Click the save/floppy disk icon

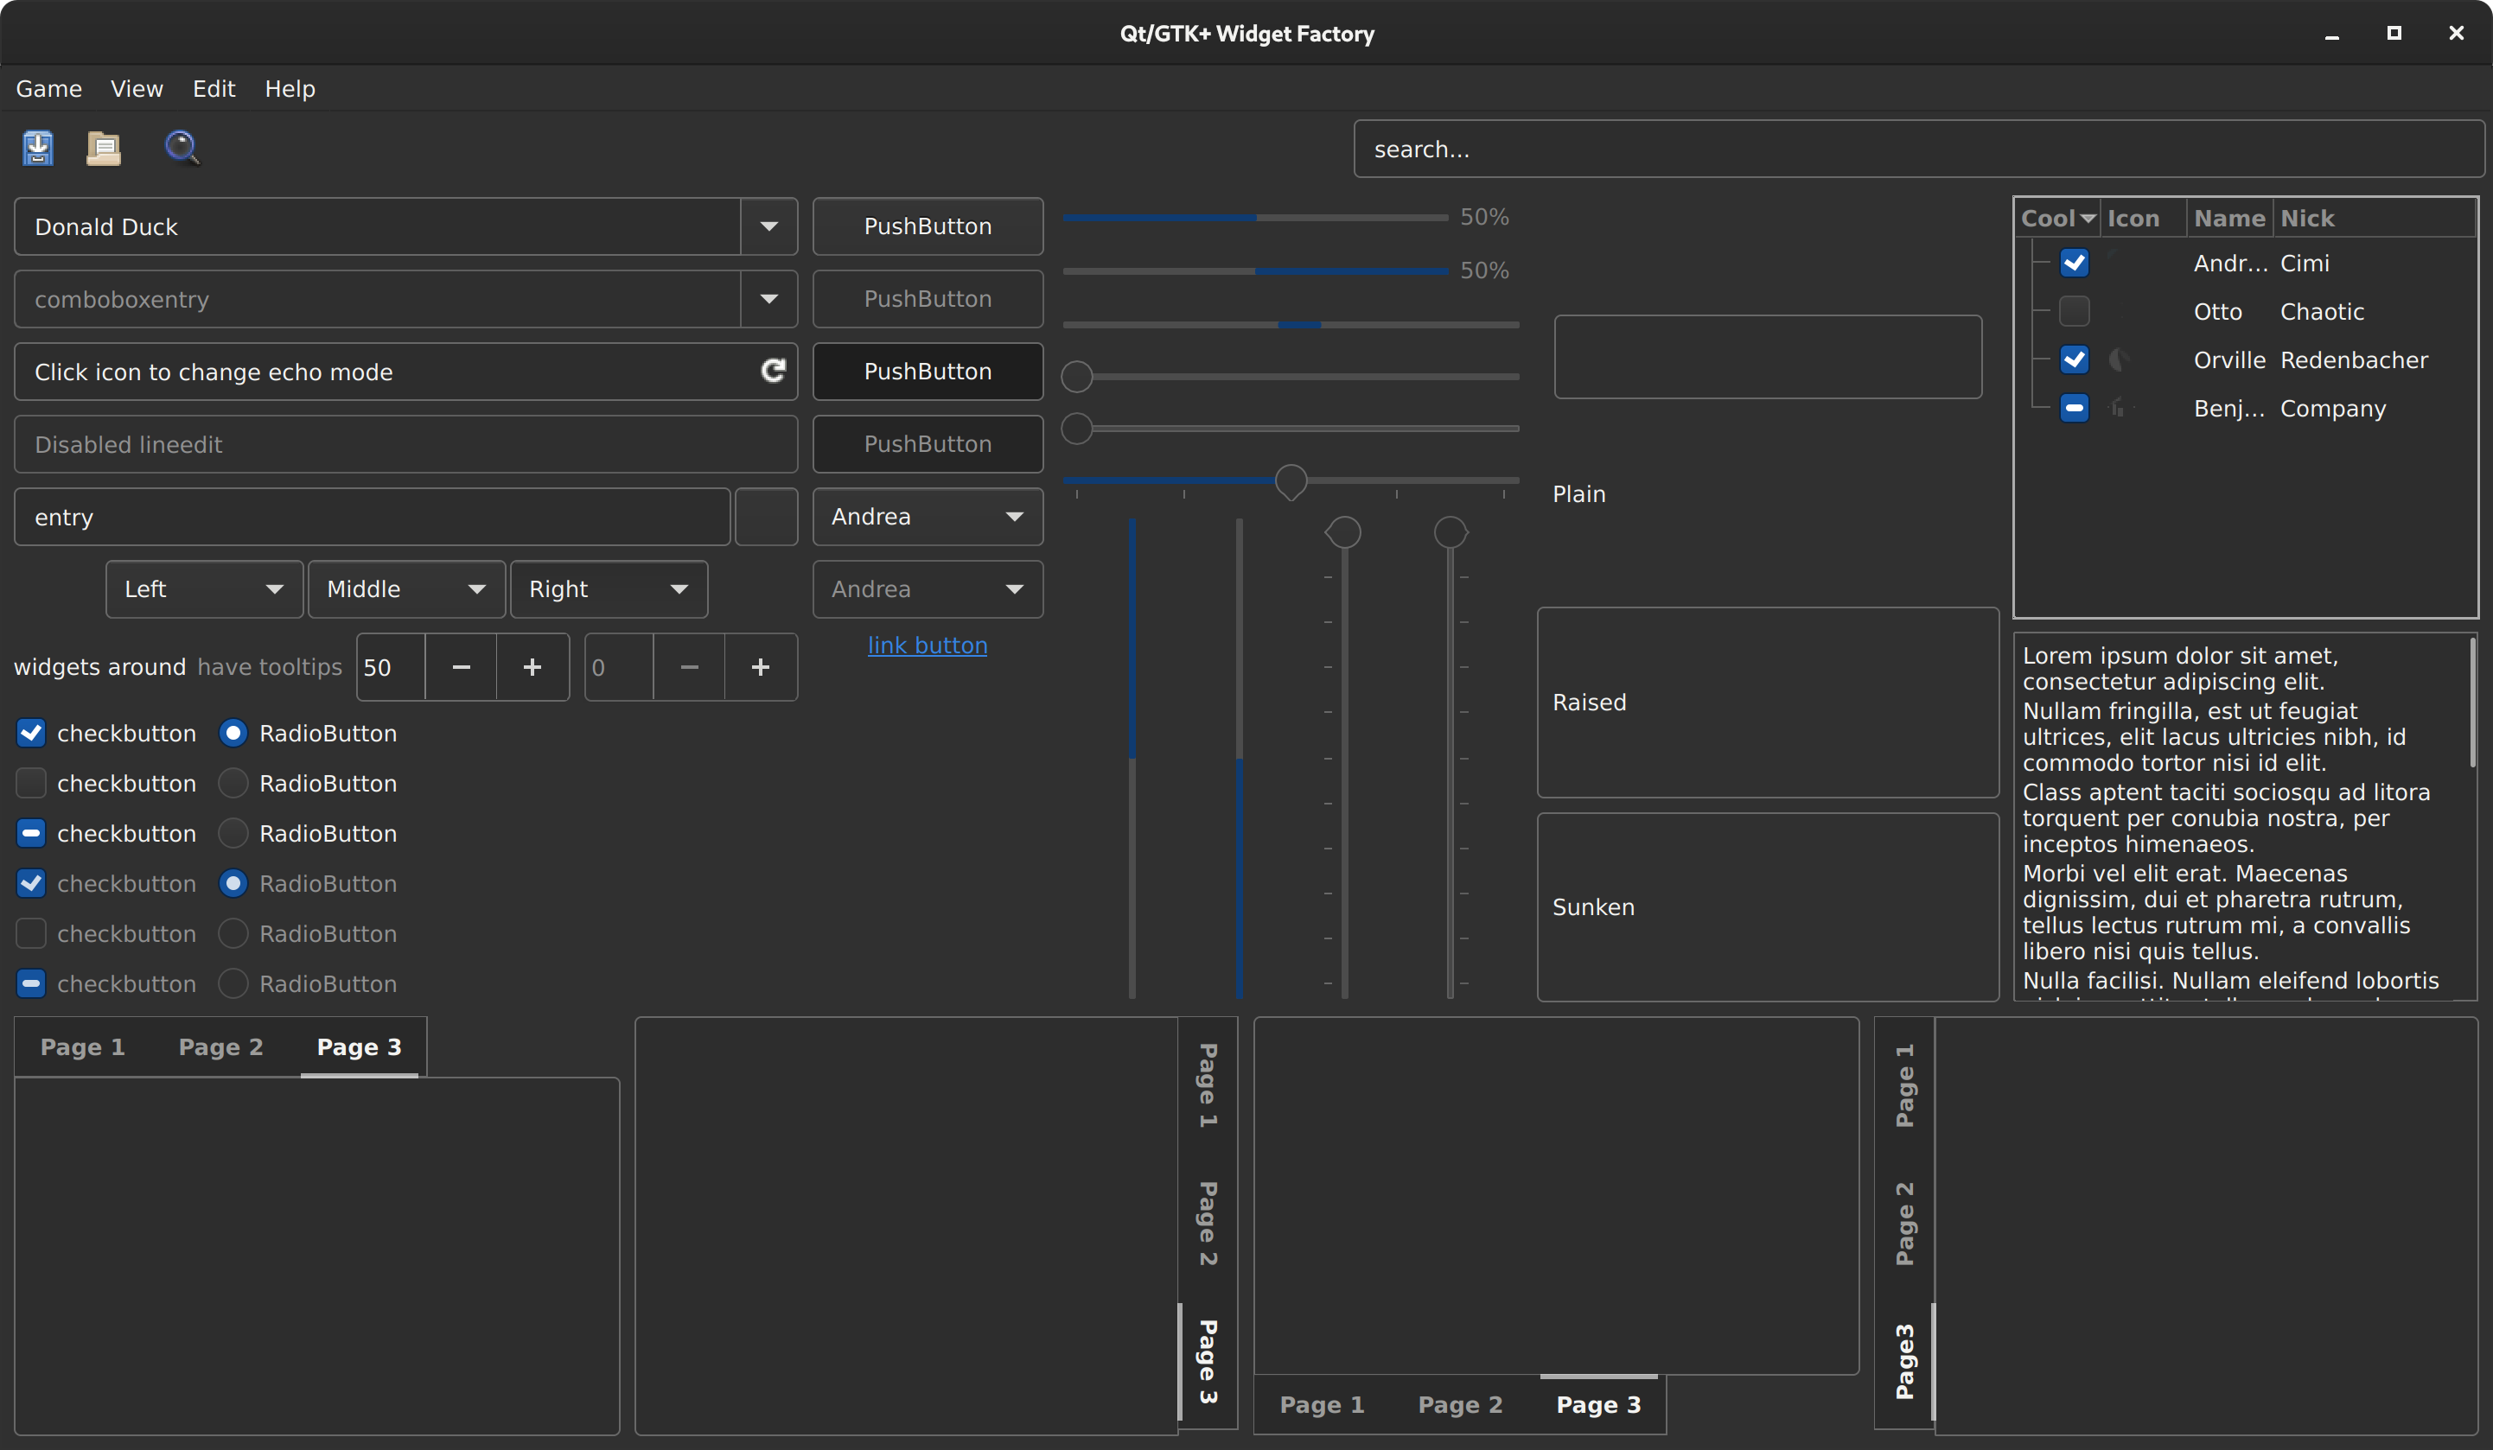38,149
